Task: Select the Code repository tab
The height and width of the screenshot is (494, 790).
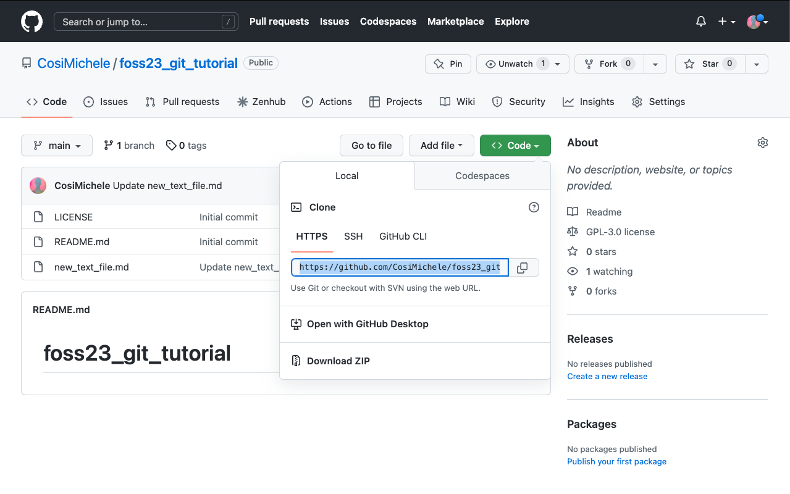Action: [x=47, y=102]
